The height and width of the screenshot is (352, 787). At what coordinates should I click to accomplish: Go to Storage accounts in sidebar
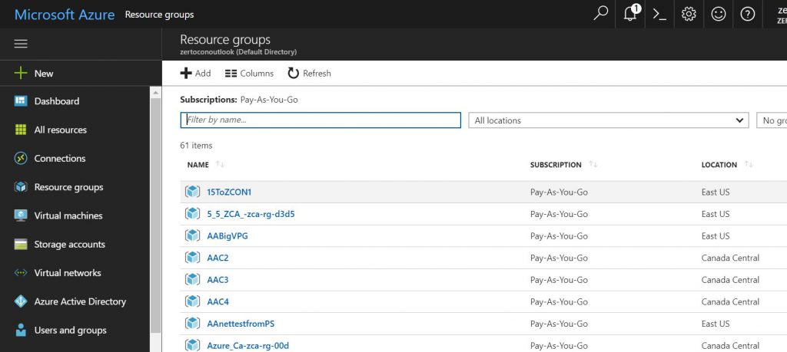click(70, 245)
